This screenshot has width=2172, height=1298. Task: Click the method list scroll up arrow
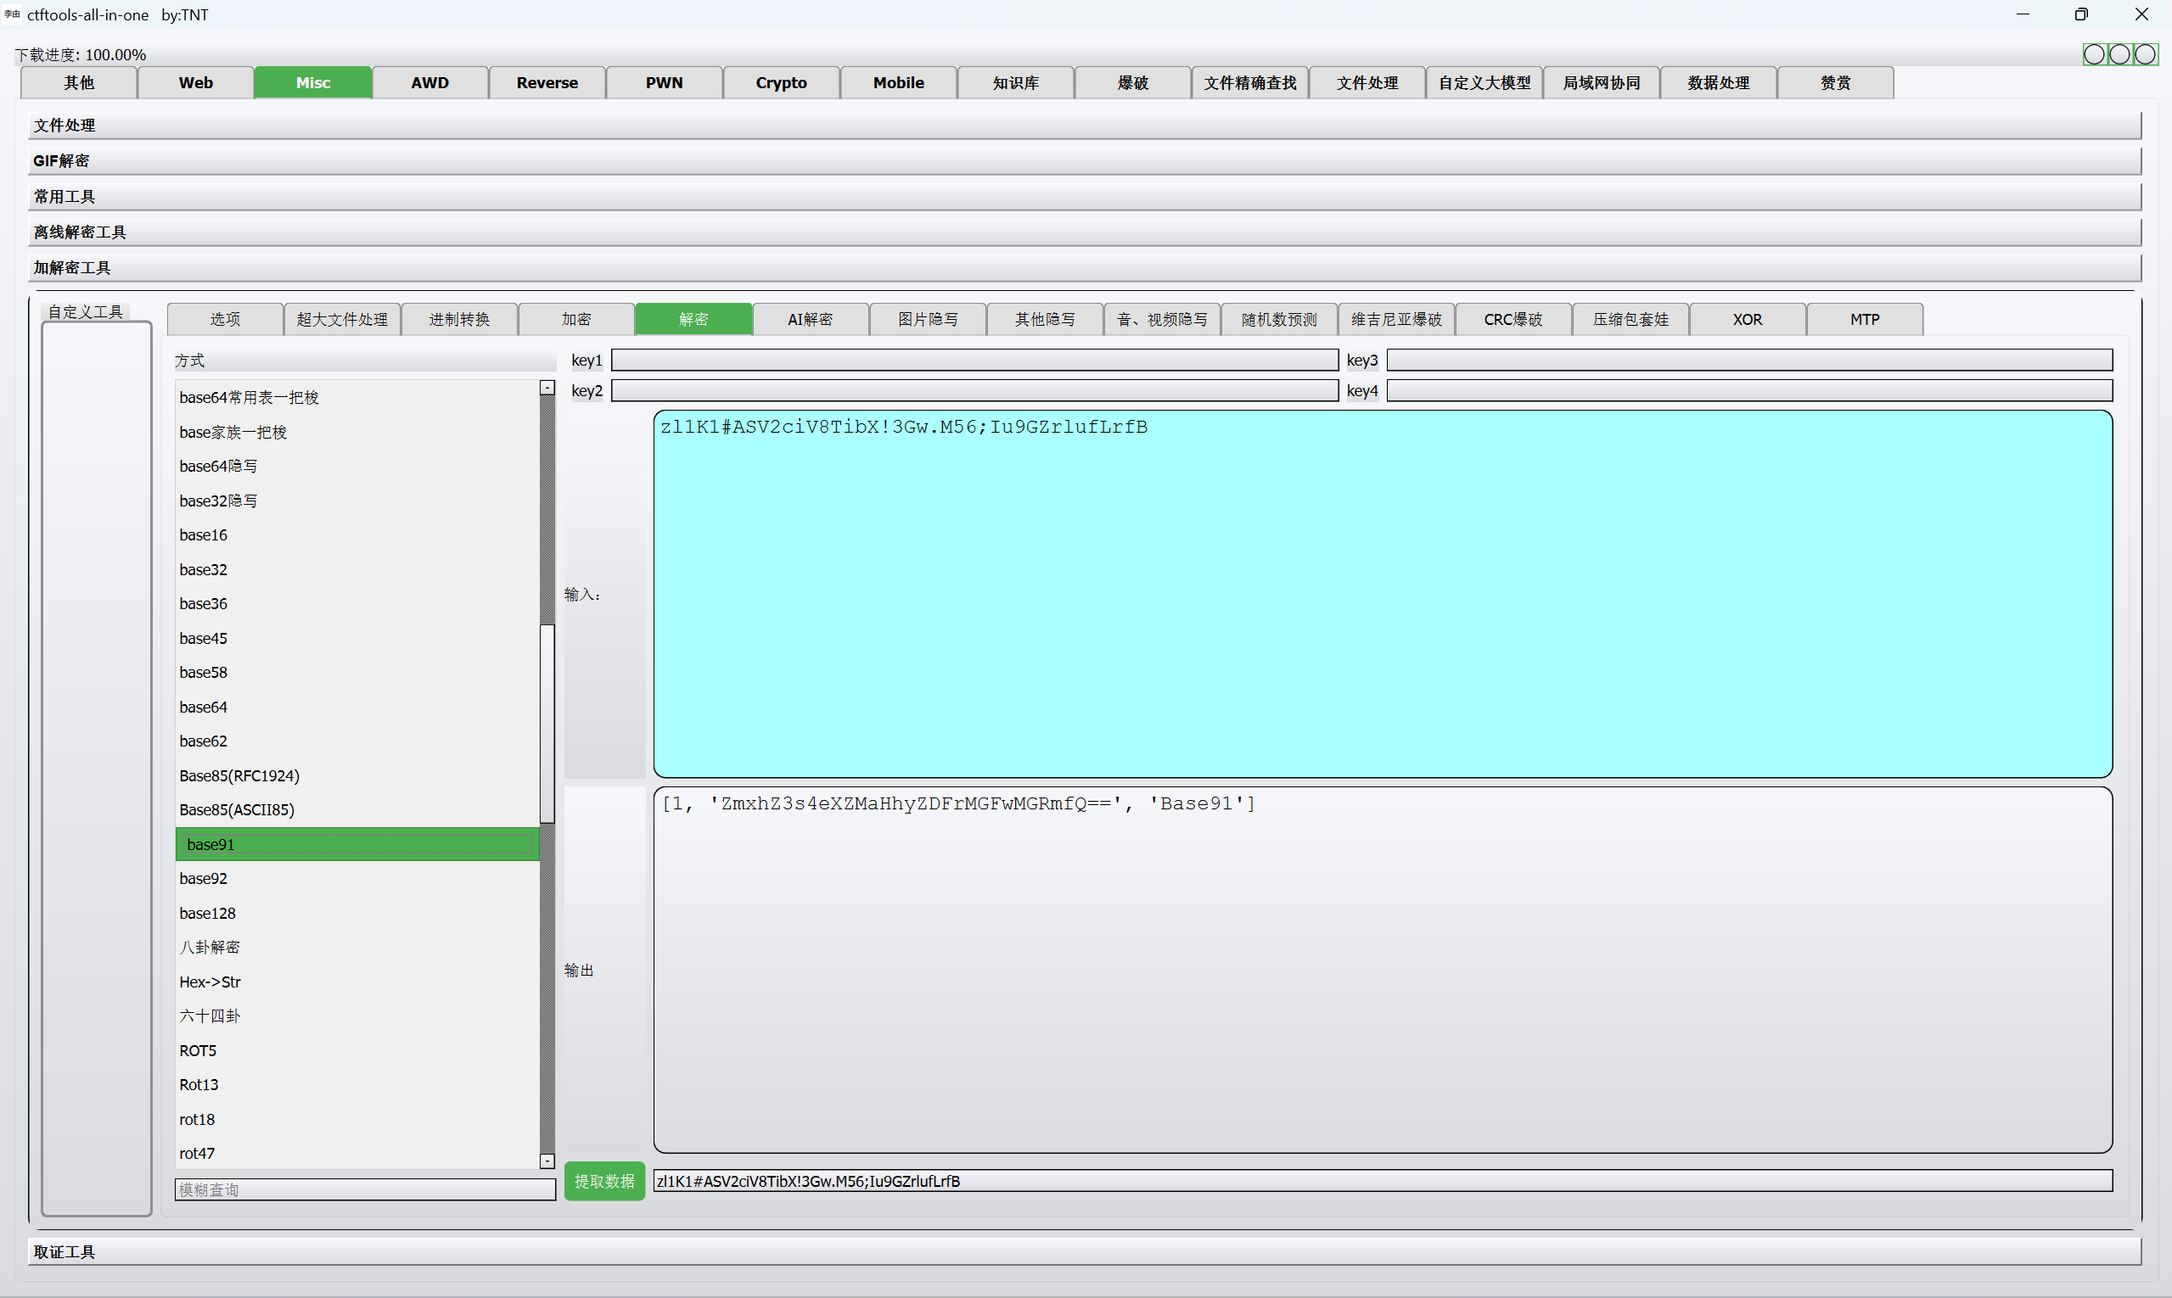(x=547, y=388)
